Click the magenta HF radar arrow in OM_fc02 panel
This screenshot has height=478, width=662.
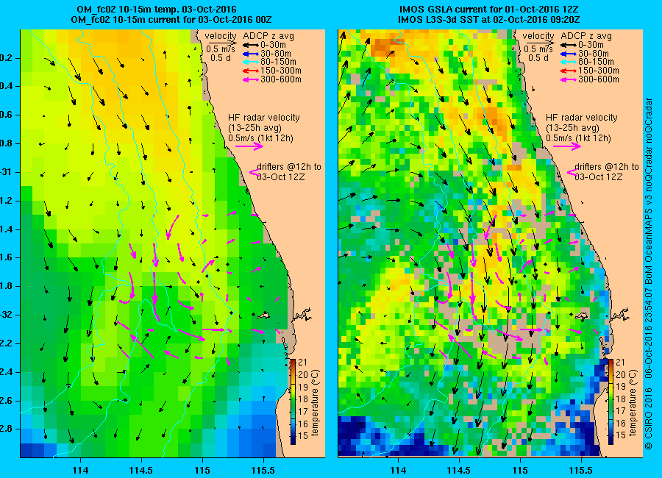coord(249,146)
